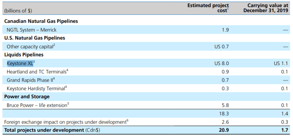Click the "(billions of $)" header label

point(18,11)
